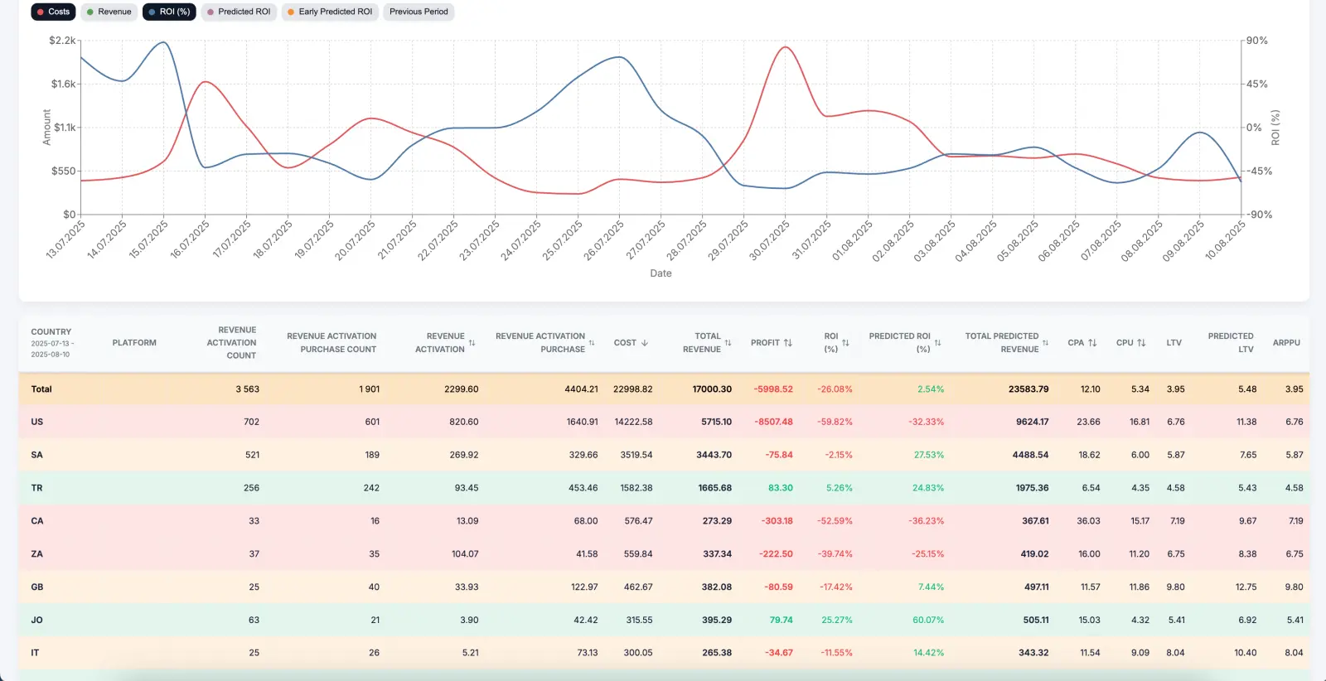Screen dimensions: 1326x681
Task: Click the LTV column header
Action: pyautogui.click(x=1174, y=343)
